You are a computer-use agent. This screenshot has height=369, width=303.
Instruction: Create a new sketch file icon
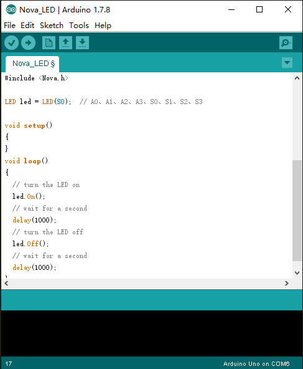click(49, 43)
